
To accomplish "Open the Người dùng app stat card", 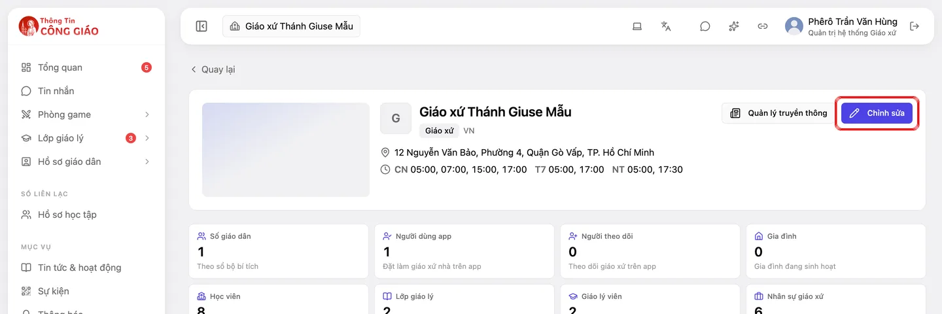I will point(464,251).
